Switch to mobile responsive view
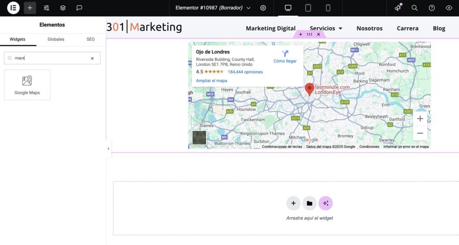This screenshot has height=245, width=459. click(x=328, y=8)
